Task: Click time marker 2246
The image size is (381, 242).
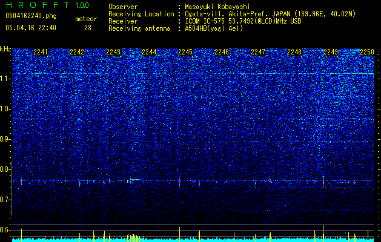Action: (x=222, y=52)
